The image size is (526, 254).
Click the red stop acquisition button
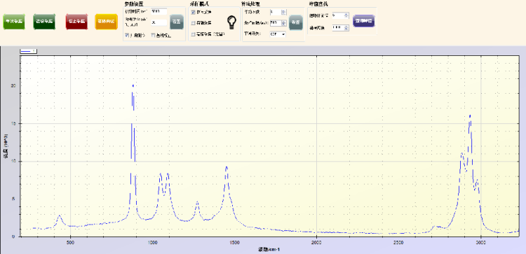[76, 22]
